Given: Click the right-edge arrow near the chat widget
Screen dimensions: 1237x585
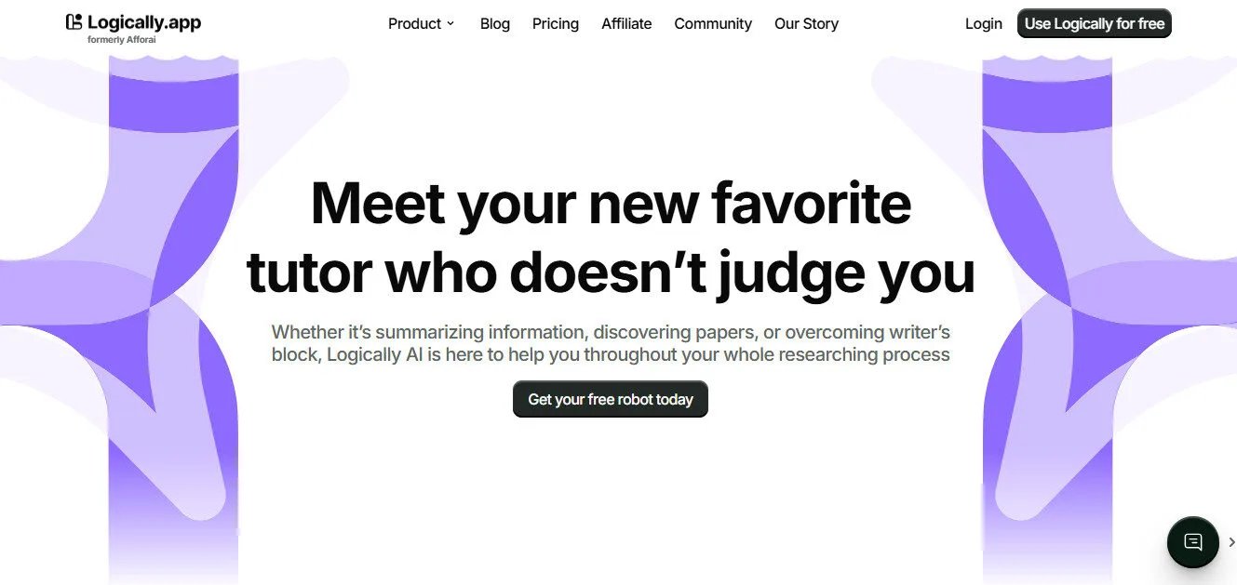Looking at the screenshot, I should pos(1231,541).
